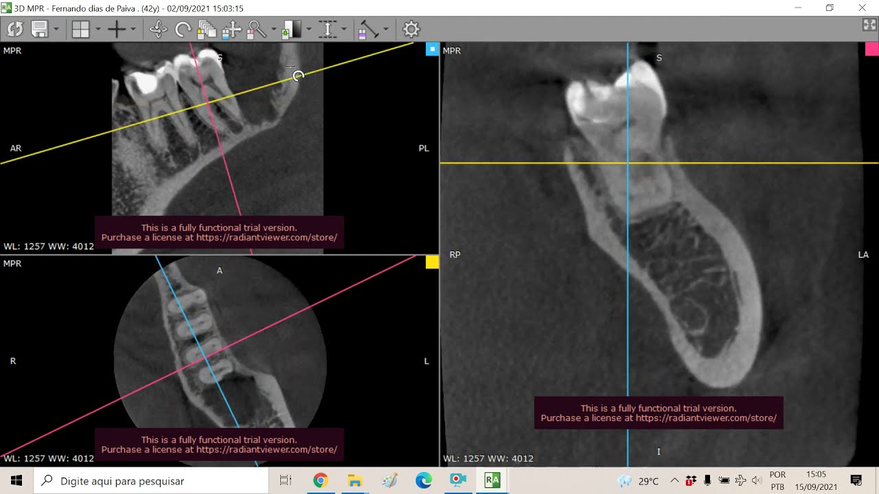The image size is (879, 494).
Task: Click the airplane mode network icon
Action: point(740,481)
